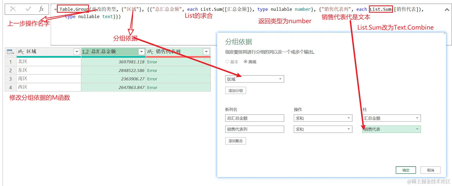Select the 南区 cell
This screenshot has width=452, height=186.
click(x=49, y=79)
